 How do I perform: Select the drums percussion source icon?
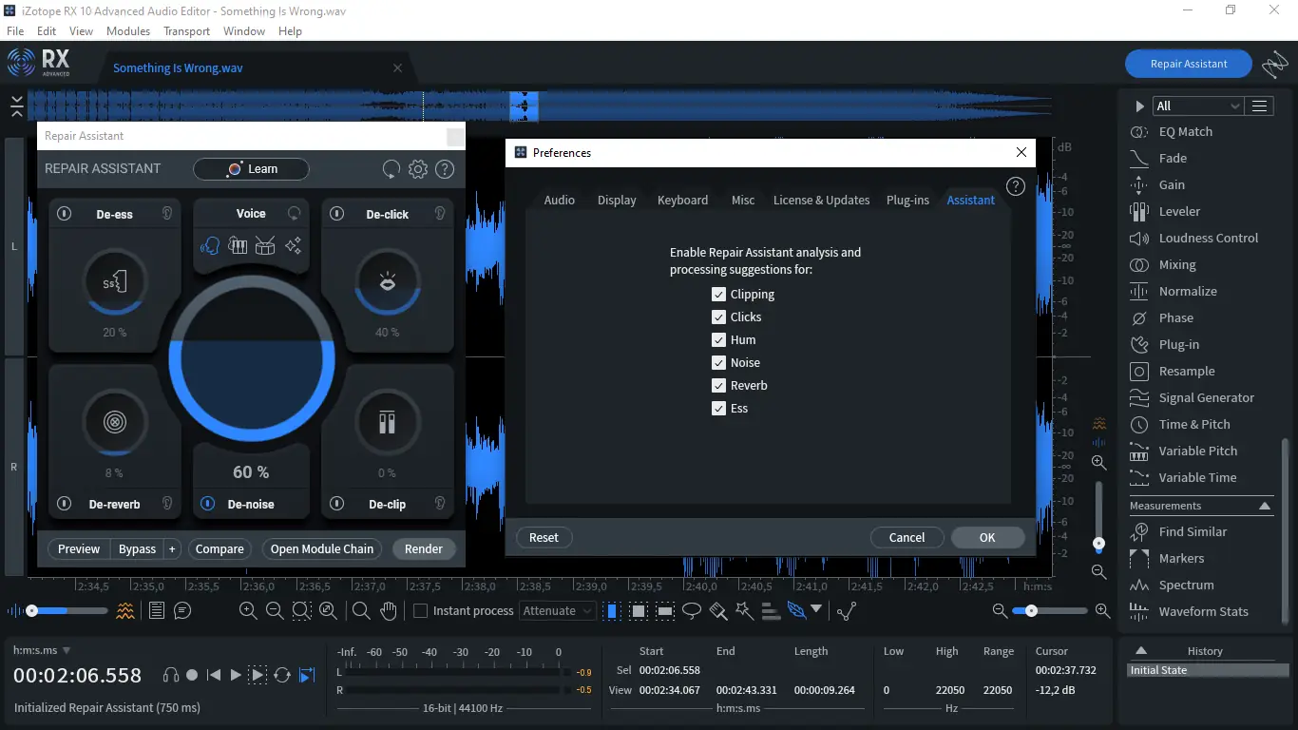[265, 246]
